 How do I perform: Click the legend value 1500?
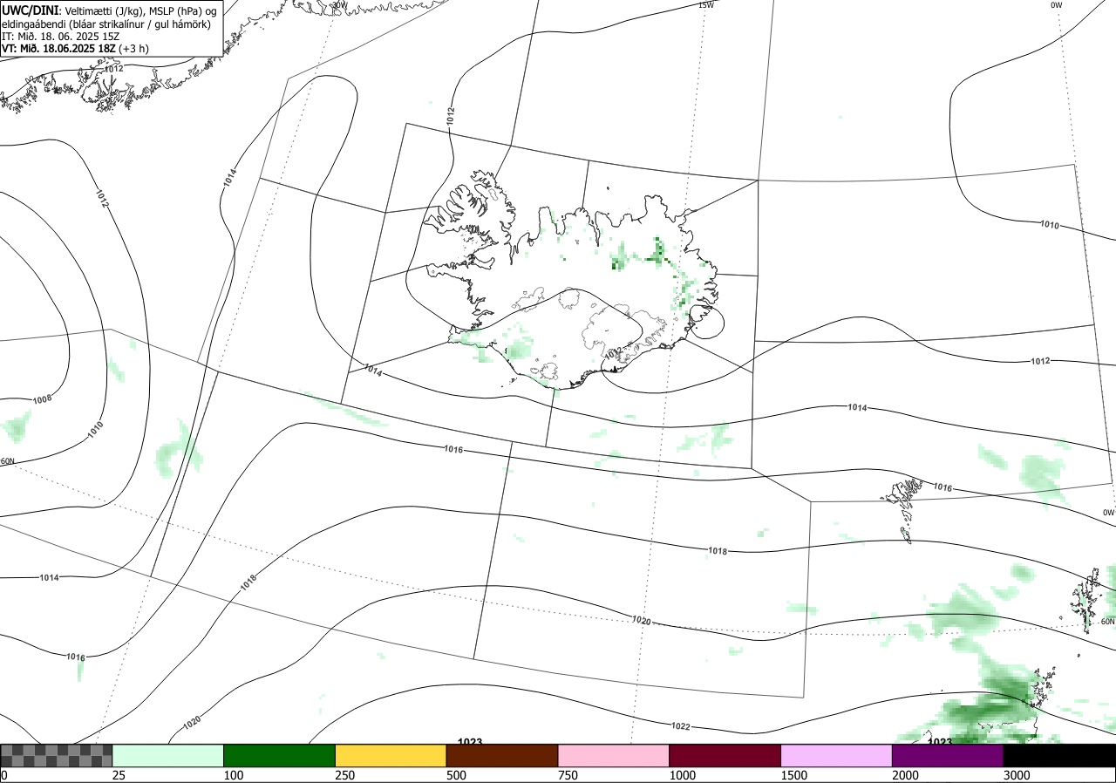(x=794, y=775)
